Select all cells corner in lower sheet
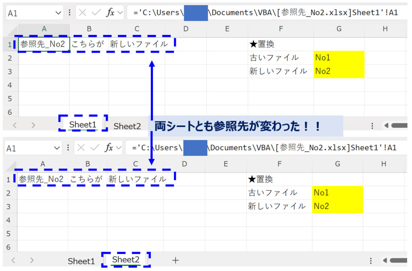Screen dimensions: 412x271 11,166
